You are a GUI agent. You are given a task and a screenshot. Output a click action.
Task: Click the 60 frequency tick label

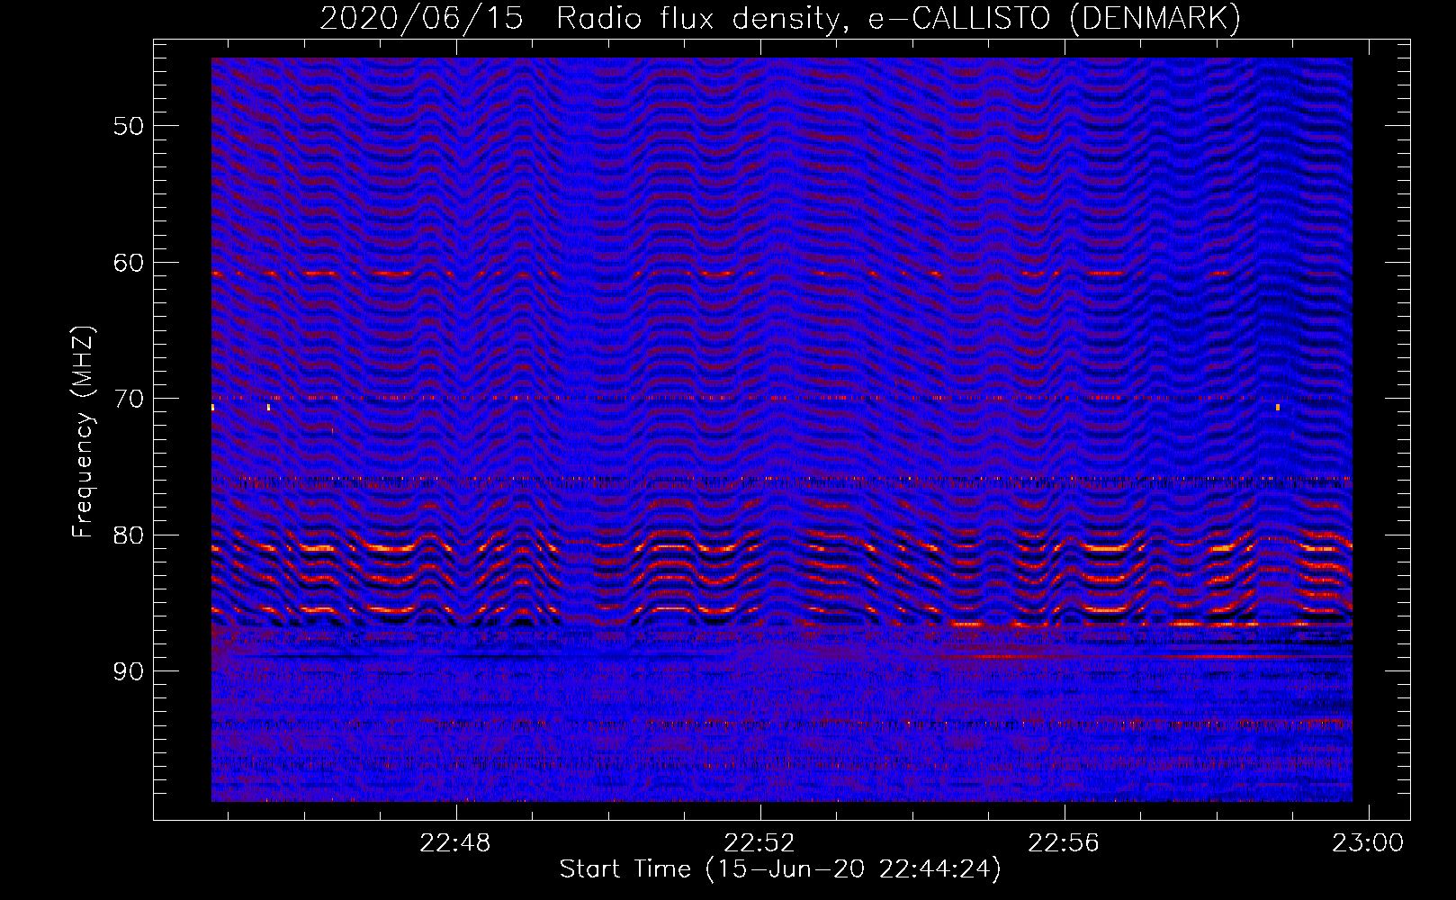pos(129,263)
